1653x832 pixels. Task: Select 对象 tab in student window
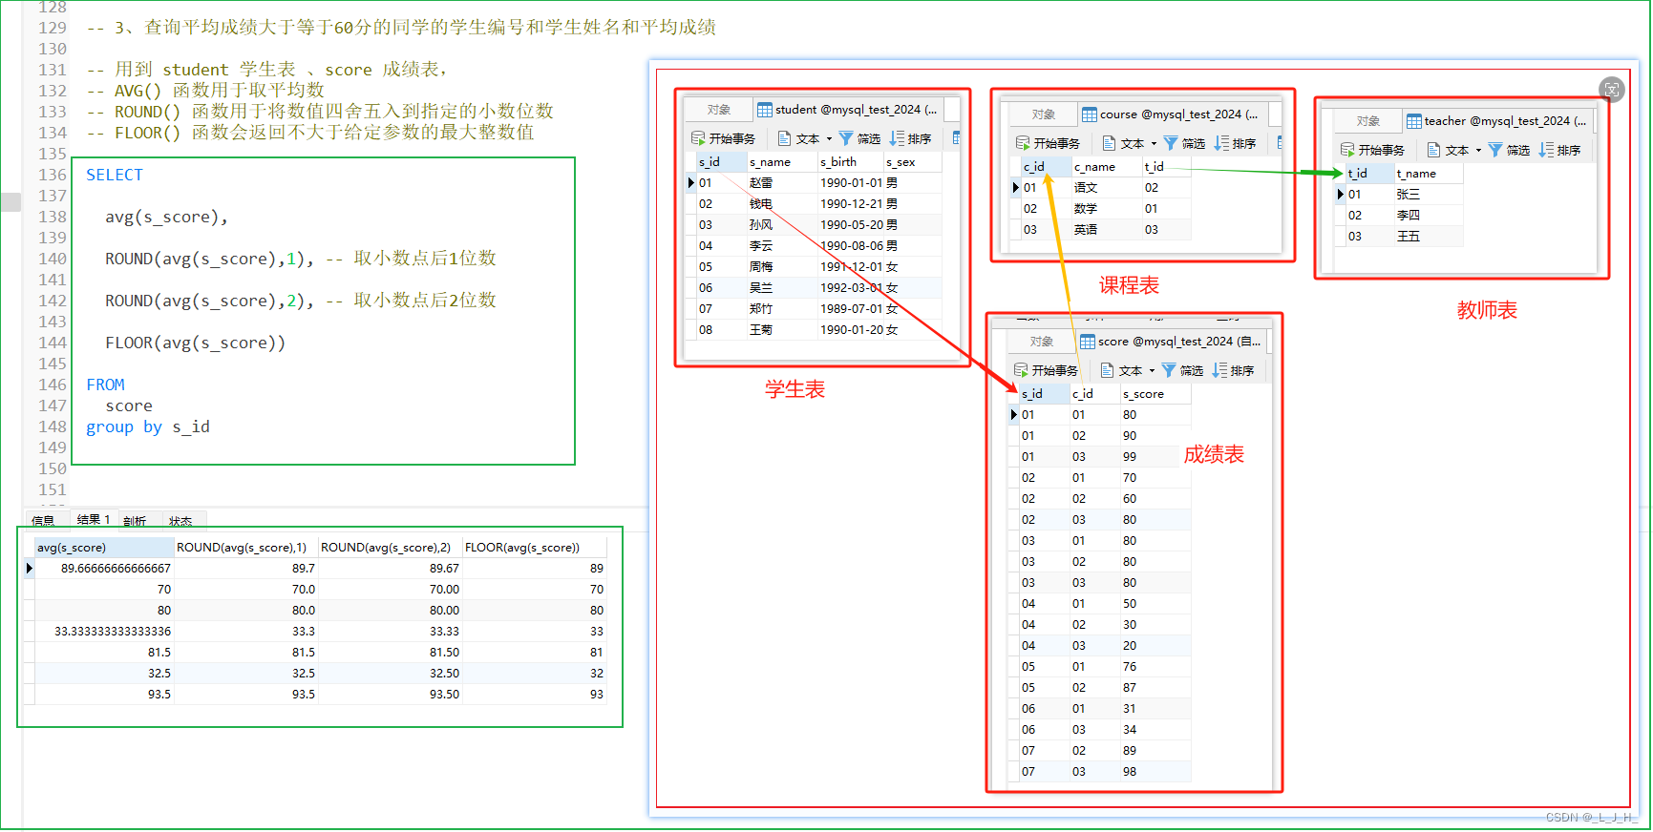(719, 110)
